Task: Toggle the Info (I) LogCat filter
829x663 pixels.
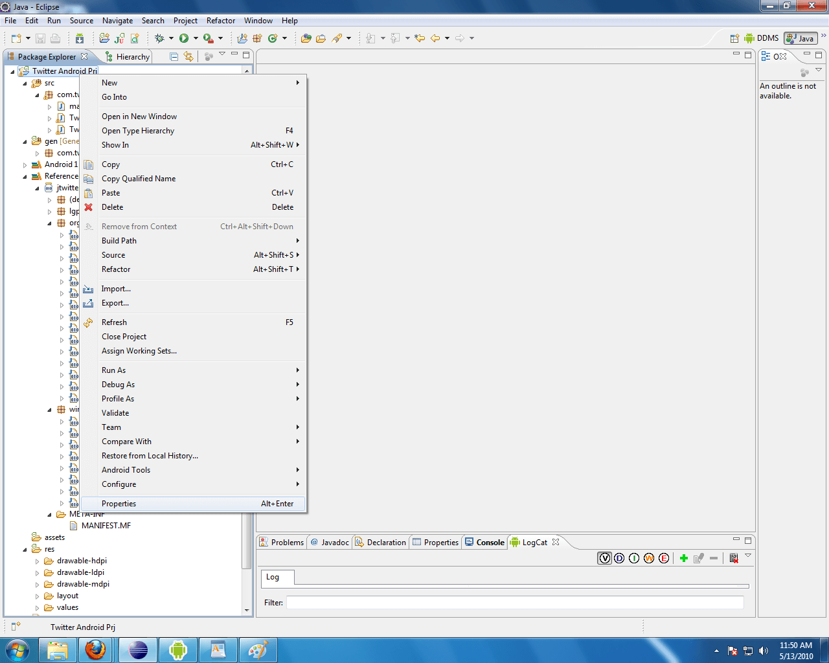Action: pyautogui.click(x=634, y=558)
